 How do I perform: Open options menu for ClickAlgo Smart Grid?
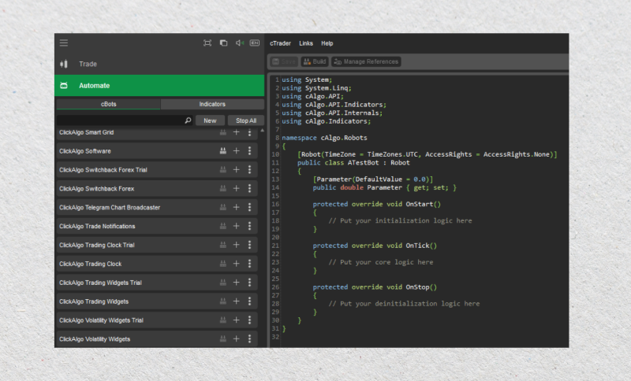(249, 132)
